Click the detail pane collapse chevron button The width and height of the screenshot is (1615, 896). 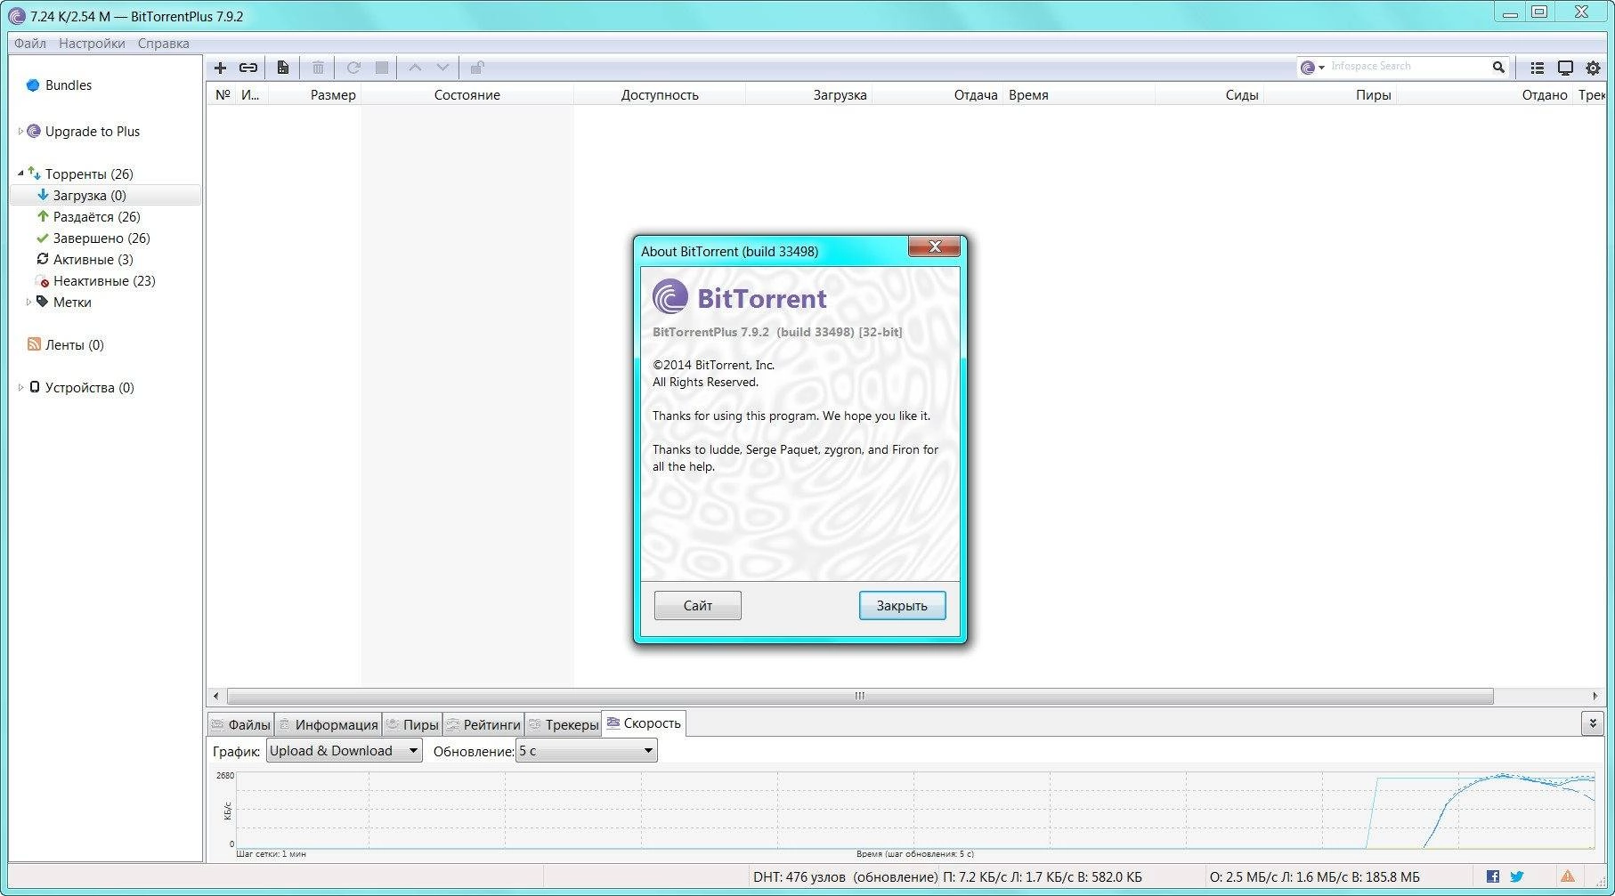pyautogui.click(x=1593, y=723)
